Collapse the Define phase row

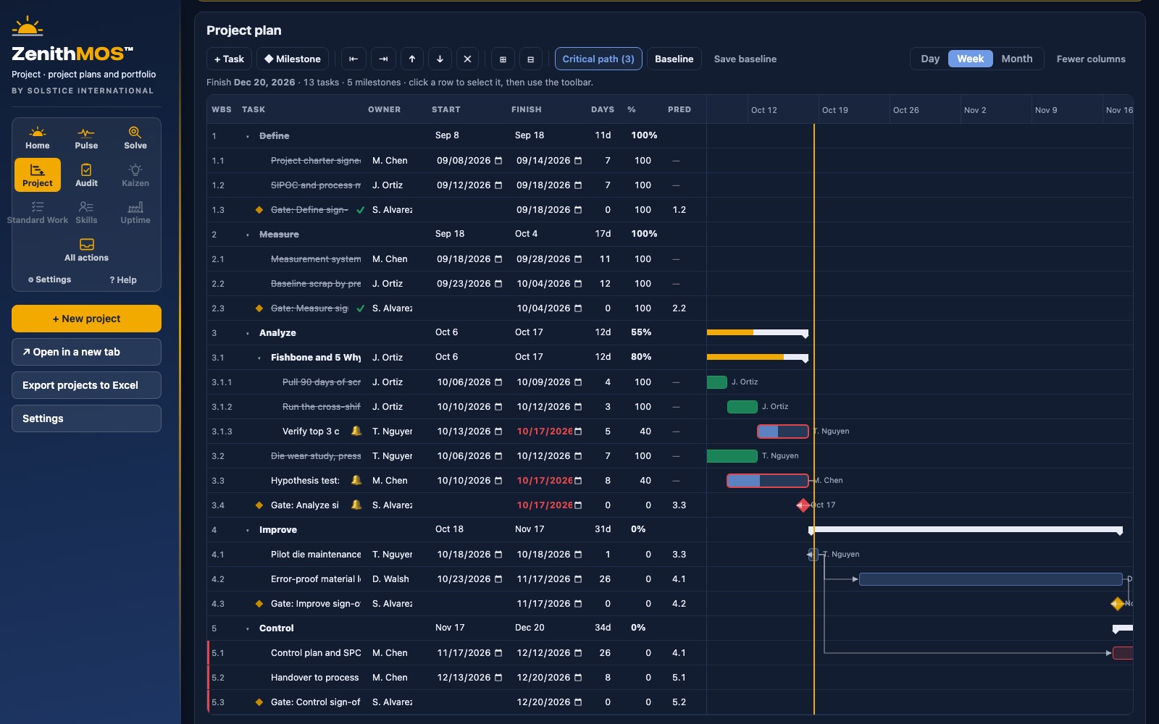pyautogui.click(x=248, y=136)
